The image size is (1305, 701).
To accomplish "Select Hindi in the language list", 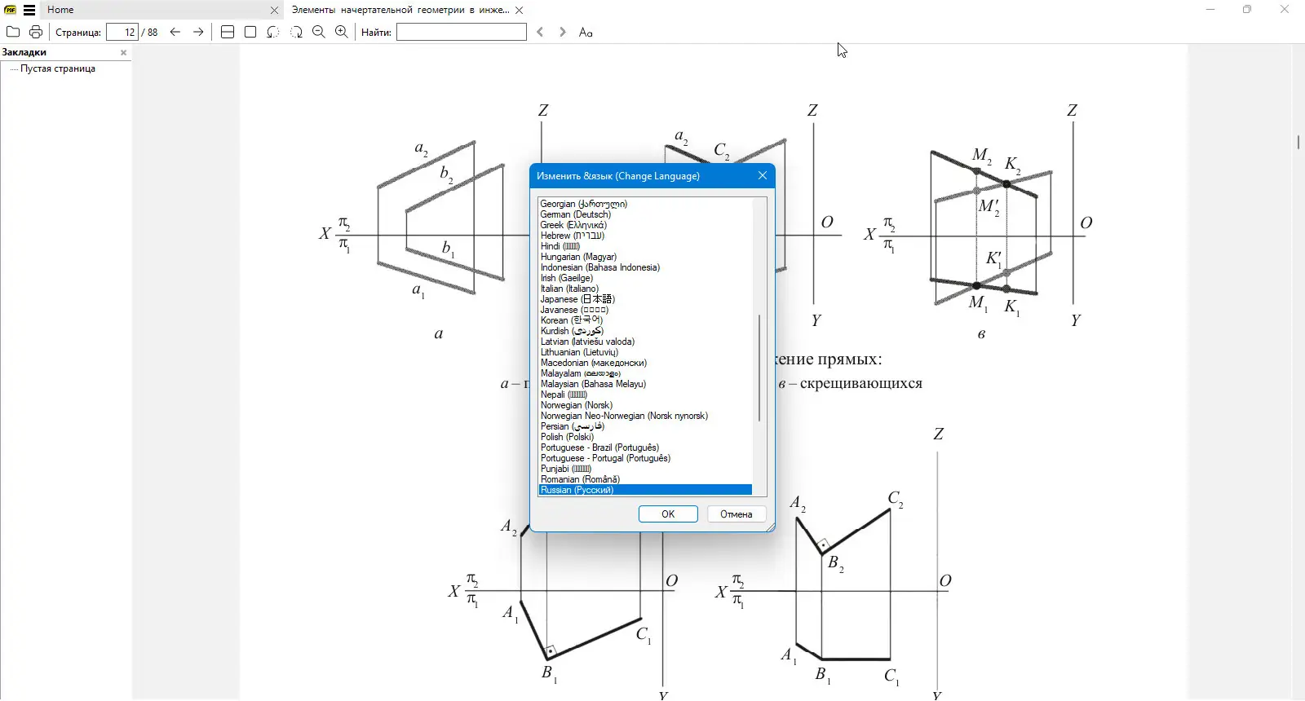I will pyautogui.click(x=645, y=246).
